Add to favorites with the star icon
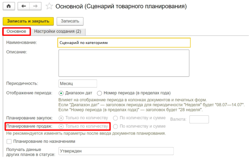The image size is (249, 158). (x=49, y=6)
